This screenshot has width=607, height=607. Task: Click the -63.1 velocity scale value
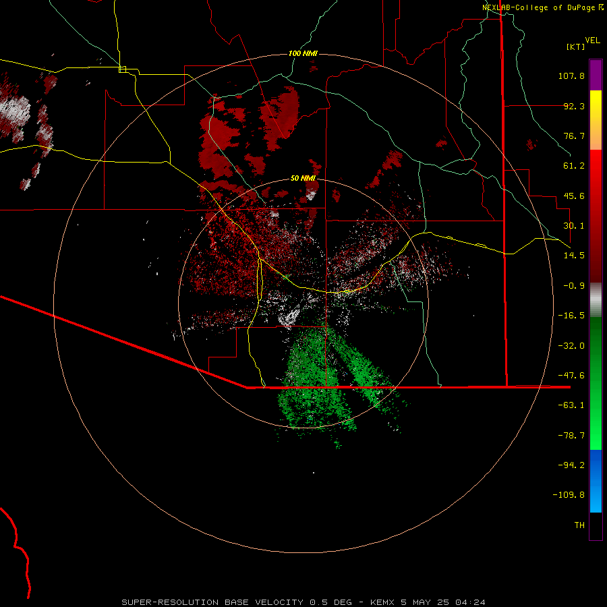571,405
